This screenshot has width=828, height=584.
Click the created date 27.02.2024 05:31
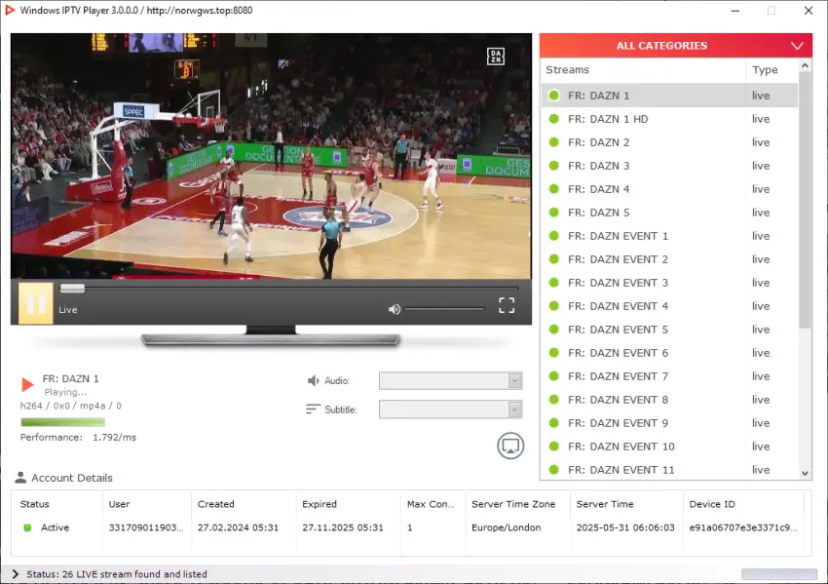[x=238, y=527]
